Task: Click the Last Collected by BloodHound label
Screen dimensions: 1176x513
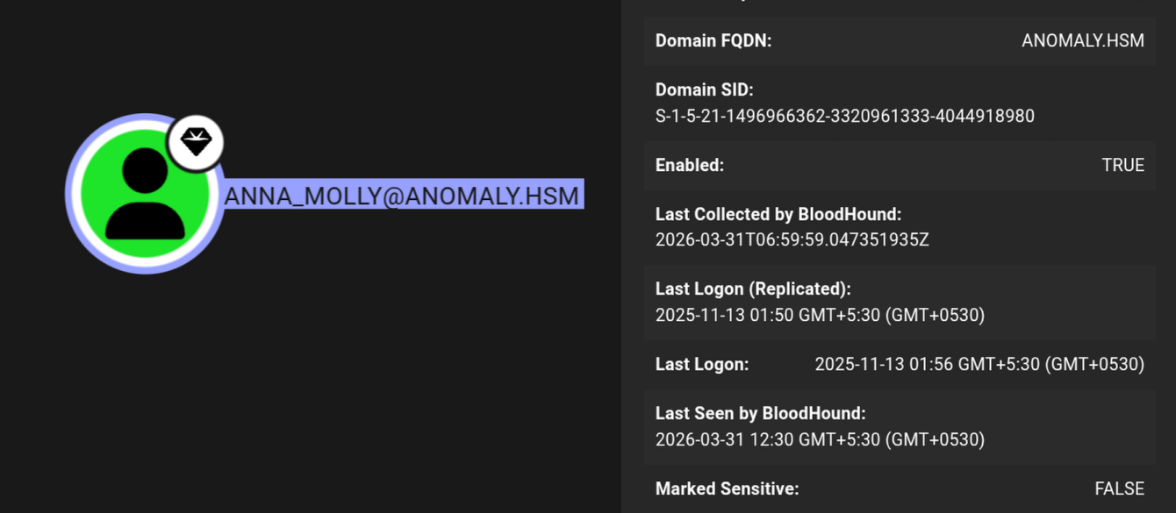Action: (x=778, y=214)
